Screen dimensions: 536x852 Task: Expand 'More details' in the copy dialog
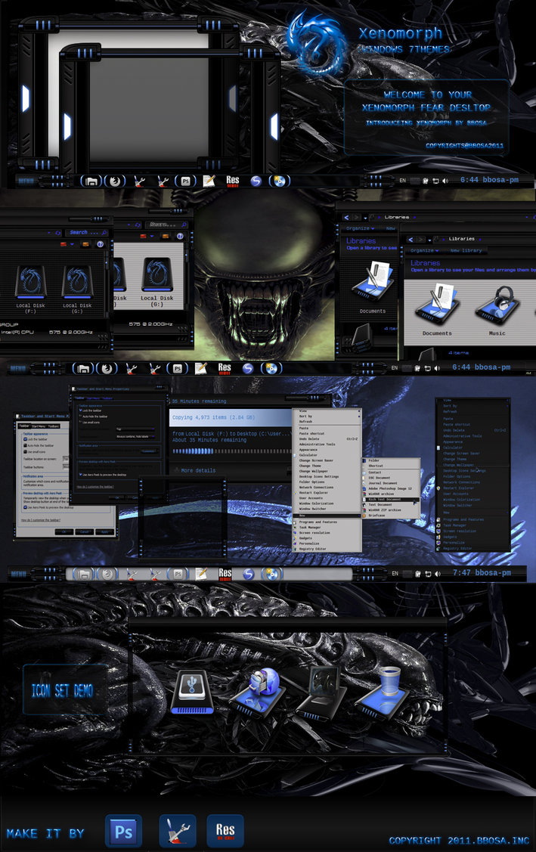click(x=197, y=470)
